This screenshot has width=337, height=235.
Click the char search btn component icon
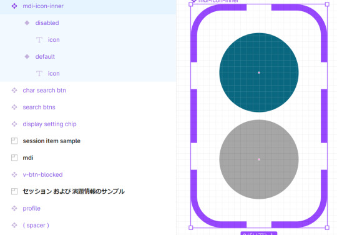point(14,91)
